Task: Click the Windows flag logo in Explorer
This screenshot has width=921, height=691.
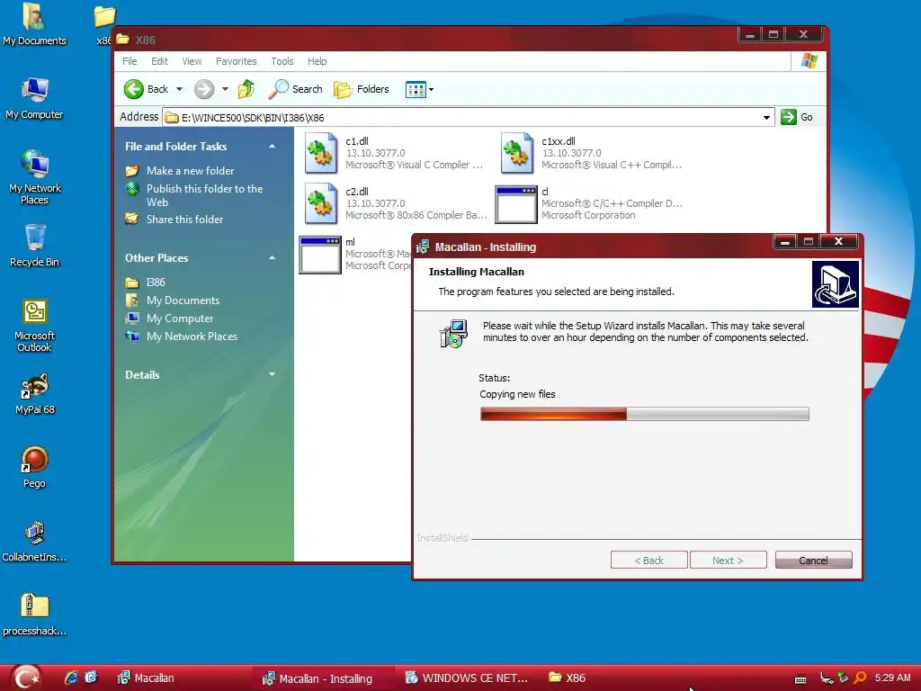Action: pyautogui.click(x=809, y=61)
